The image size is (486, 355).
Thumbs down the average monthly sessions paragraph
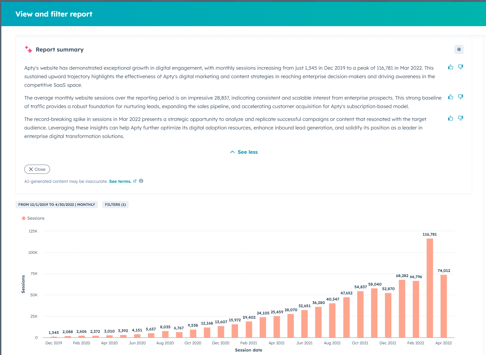point(461,97)
